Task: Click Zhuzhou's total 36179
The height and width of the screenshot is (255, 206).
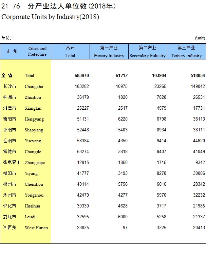Action: [x=83, y=97]
